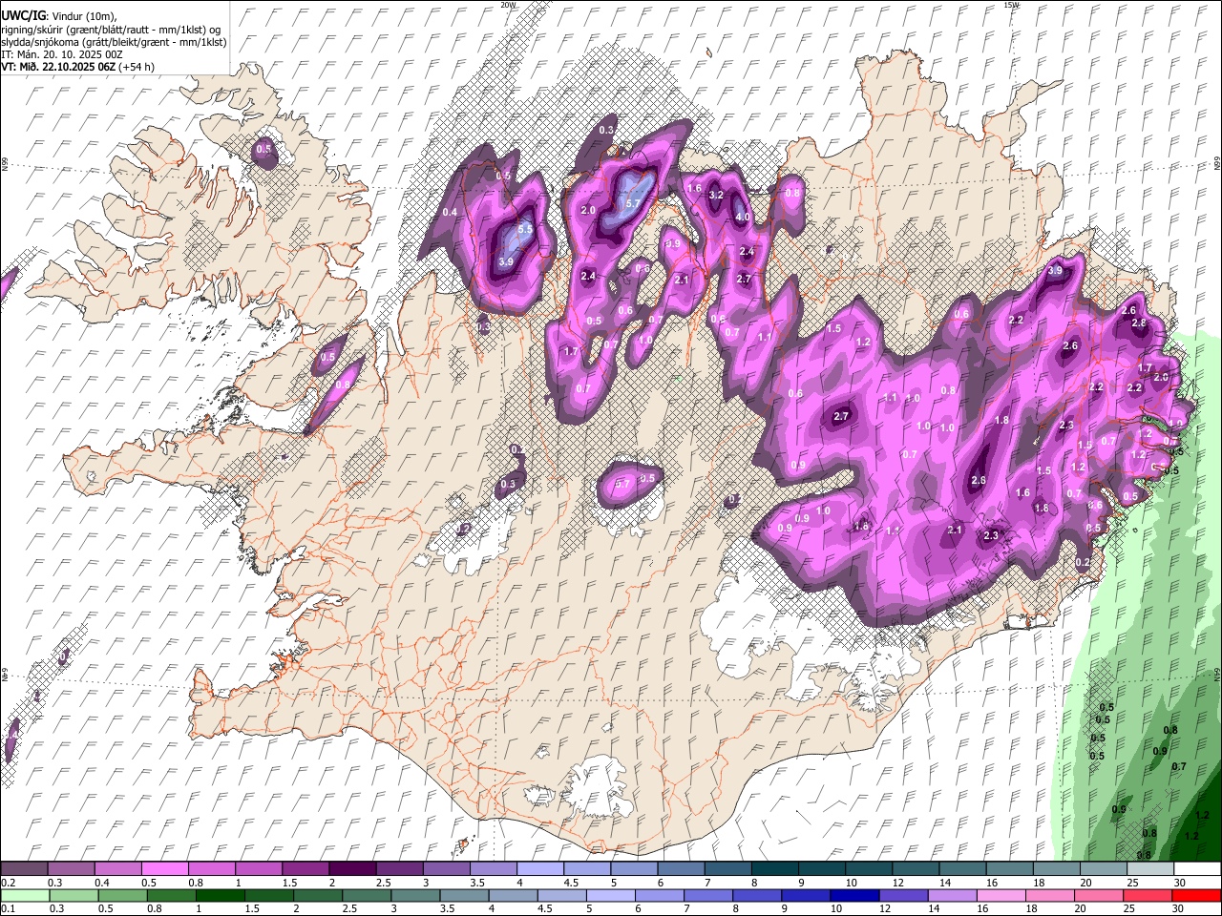Select the white swatch between 25 and 30 upper legend
Screen dimensions: 1222x916
1150,868
